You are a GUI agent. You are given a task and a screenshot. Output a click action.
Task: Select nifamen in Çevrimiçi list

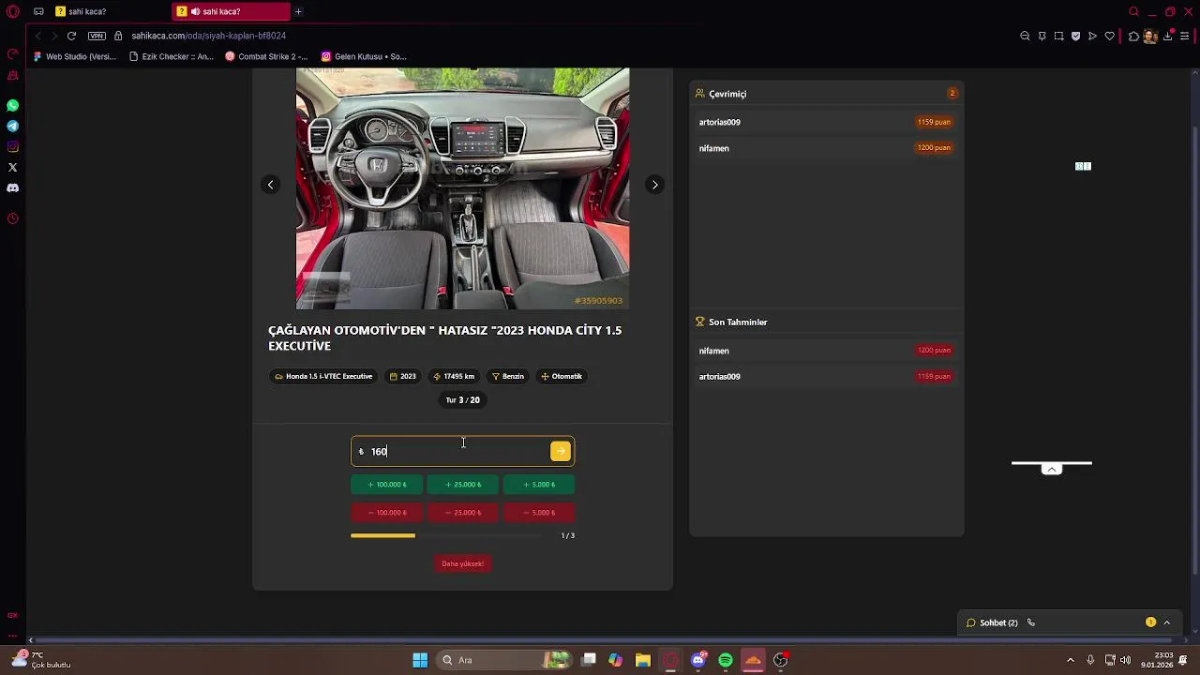826,148
